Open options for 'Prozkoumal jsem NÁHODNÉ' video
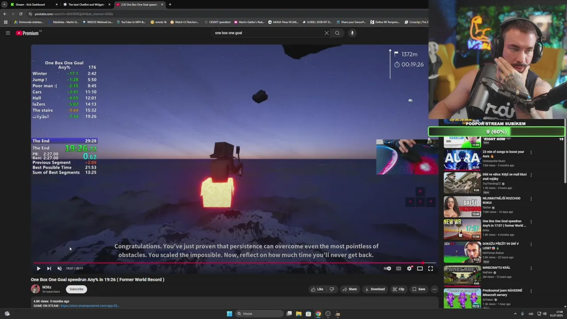Viewport: 567px width, 319px height. pos(531,291)
